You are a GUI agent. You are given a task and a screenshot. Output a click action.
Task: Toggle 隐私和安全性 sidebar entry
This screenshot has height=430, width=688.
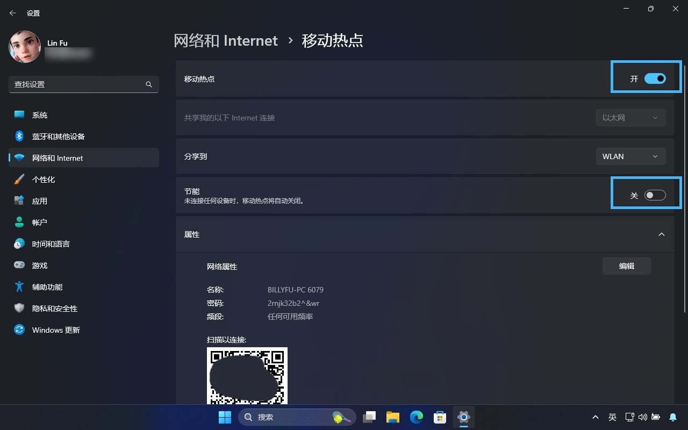click(x=54, y=308)
